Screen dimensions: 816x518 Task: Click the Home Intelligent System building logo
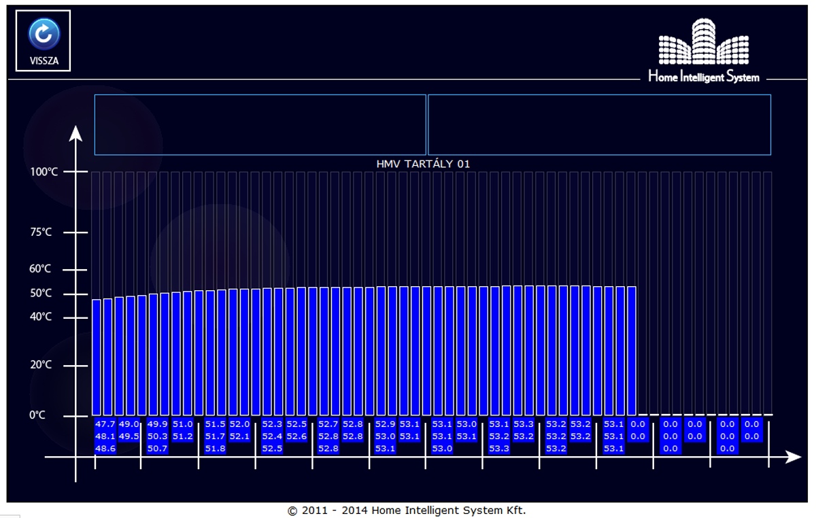pyautogui.click(x=703, y=43)
